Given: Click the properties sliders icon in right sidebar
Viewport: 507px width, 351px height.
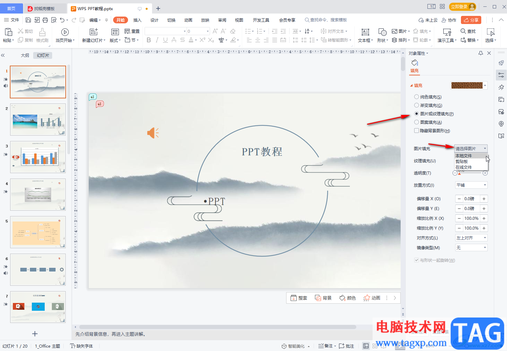Looking at the screenshot, I should pyautogui.click(x=501, y=75).
